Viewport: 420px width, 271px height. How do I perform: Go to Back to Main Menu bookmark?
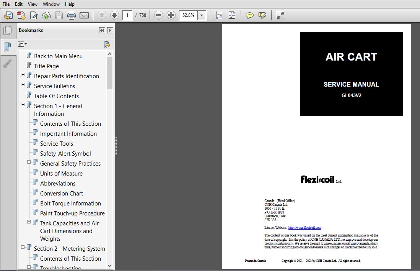point(58,56)
